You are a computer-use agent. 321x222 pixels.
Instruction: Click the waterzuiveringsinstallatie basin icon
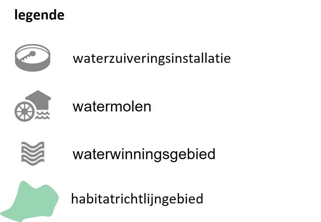click(x=32, y=58)
